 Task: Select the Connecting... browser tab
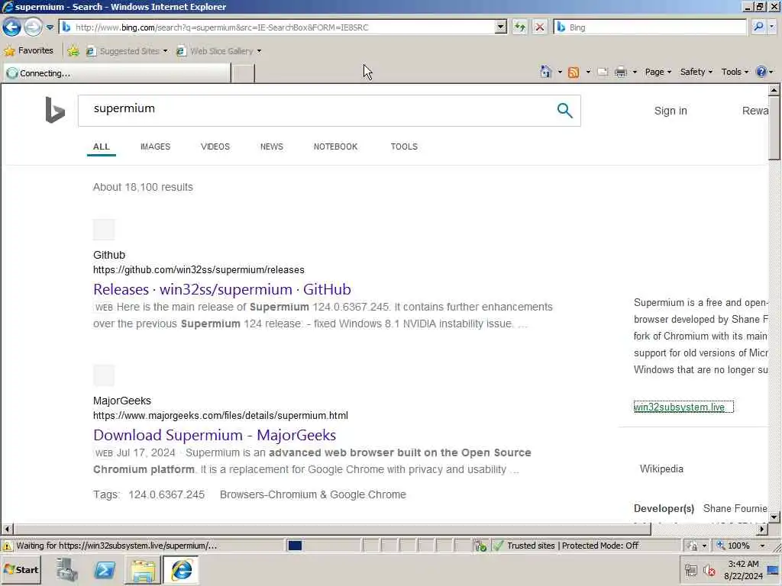click(x=117, y=72)
